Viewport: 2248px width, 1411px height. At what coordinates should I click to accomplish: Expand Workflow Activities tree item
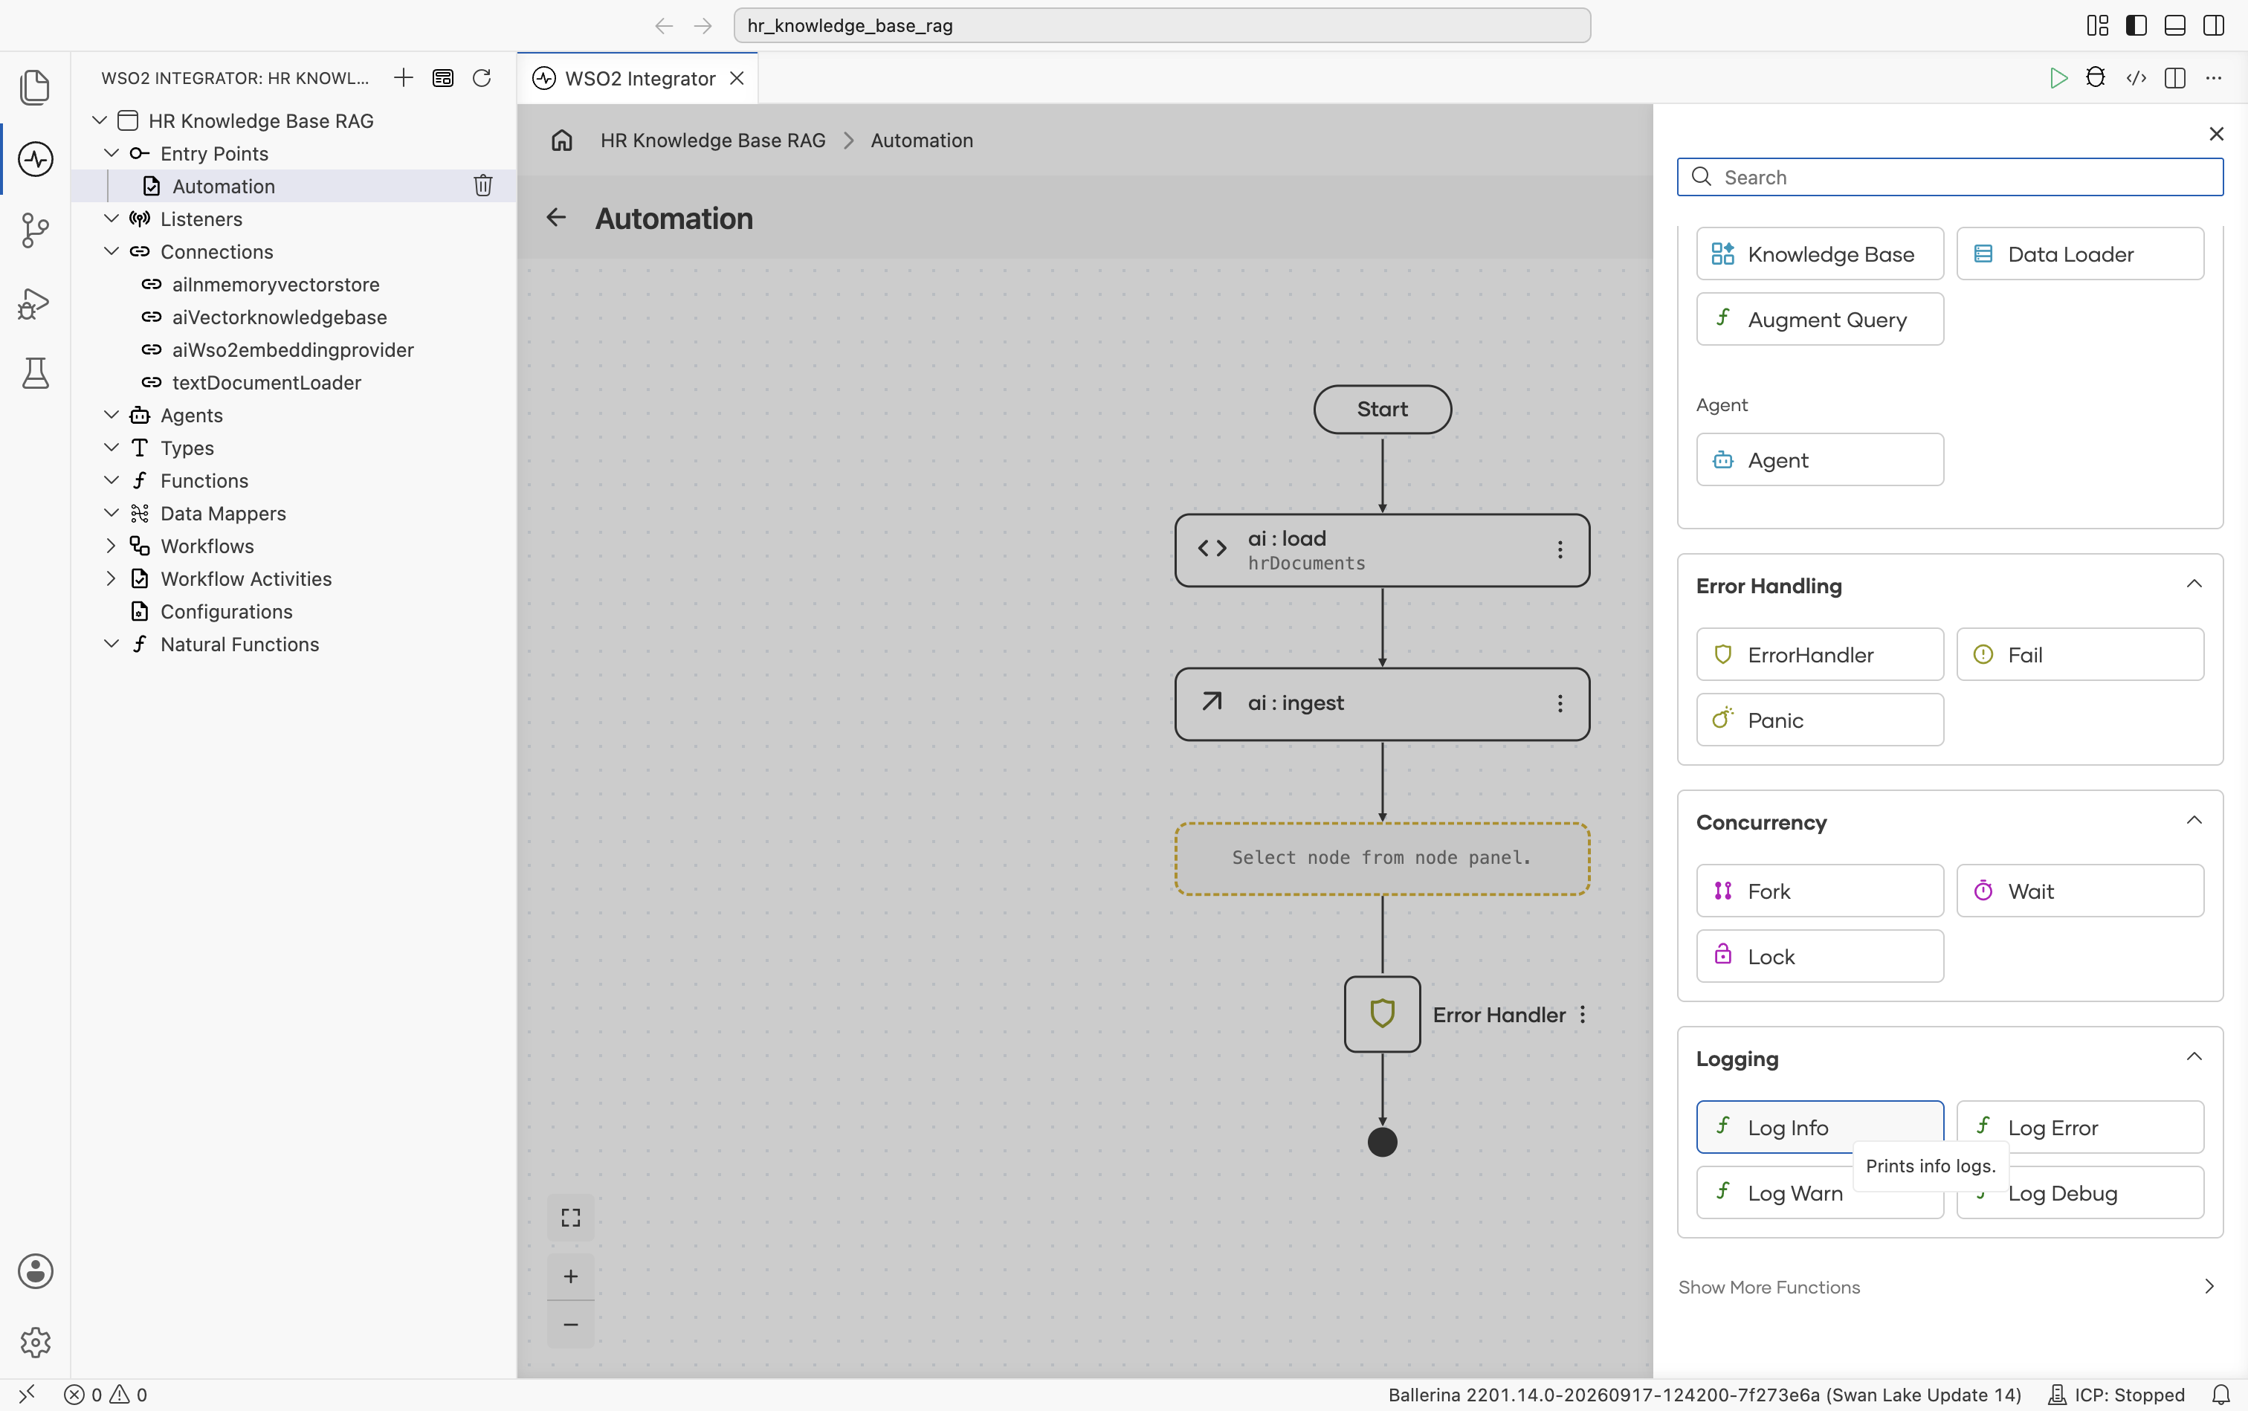pos(111,578)
